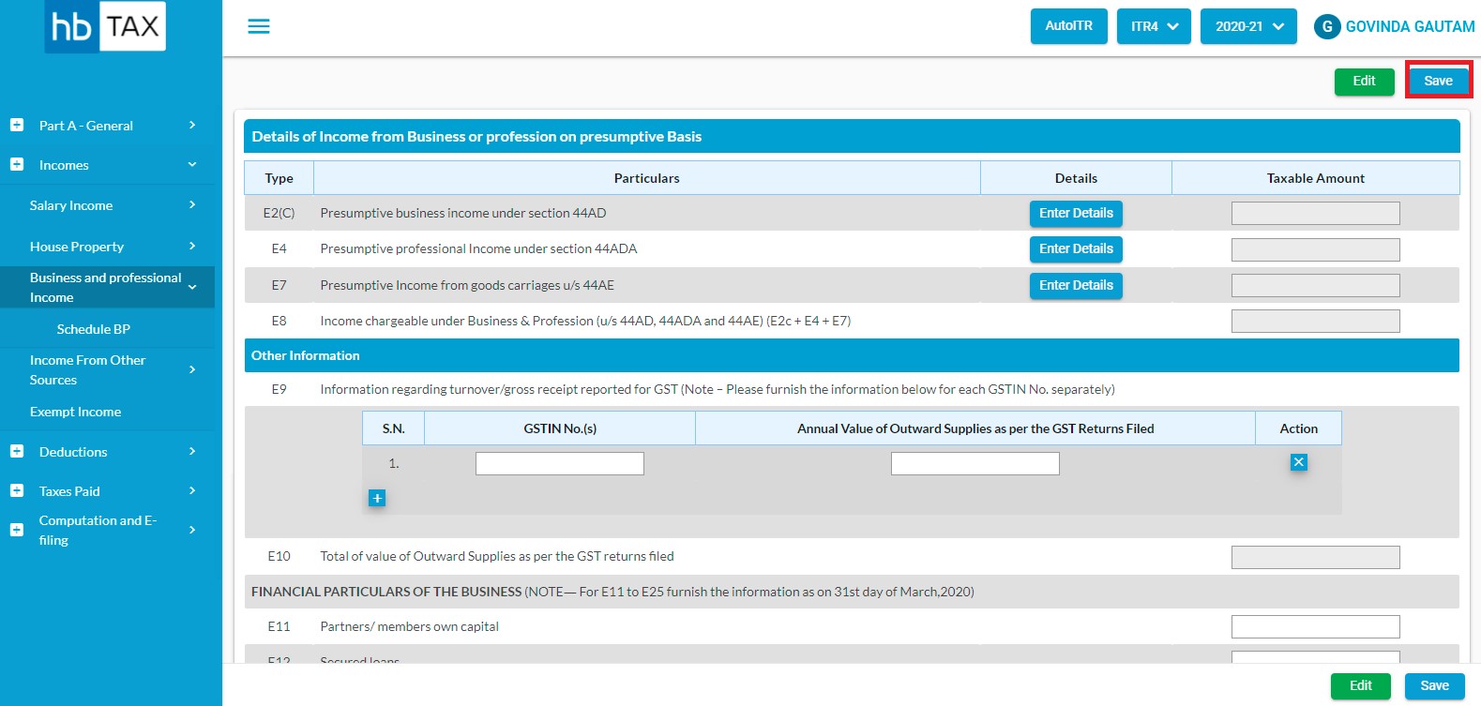
Task: Click the bottom Edit button
Action: 1361,686
